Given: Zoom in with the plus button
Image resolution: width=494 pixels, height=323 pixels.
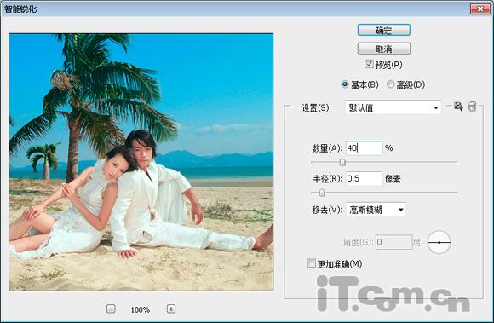Looking at the screenshot, I should click(171, 309).
